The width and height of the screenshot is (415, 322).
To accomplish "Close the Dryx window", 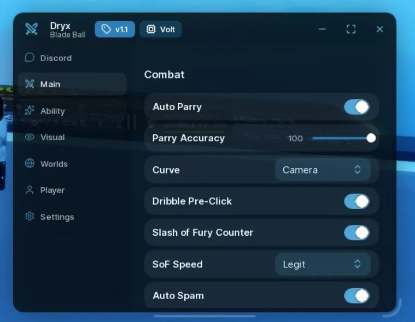I will click(x=380, y=29).
